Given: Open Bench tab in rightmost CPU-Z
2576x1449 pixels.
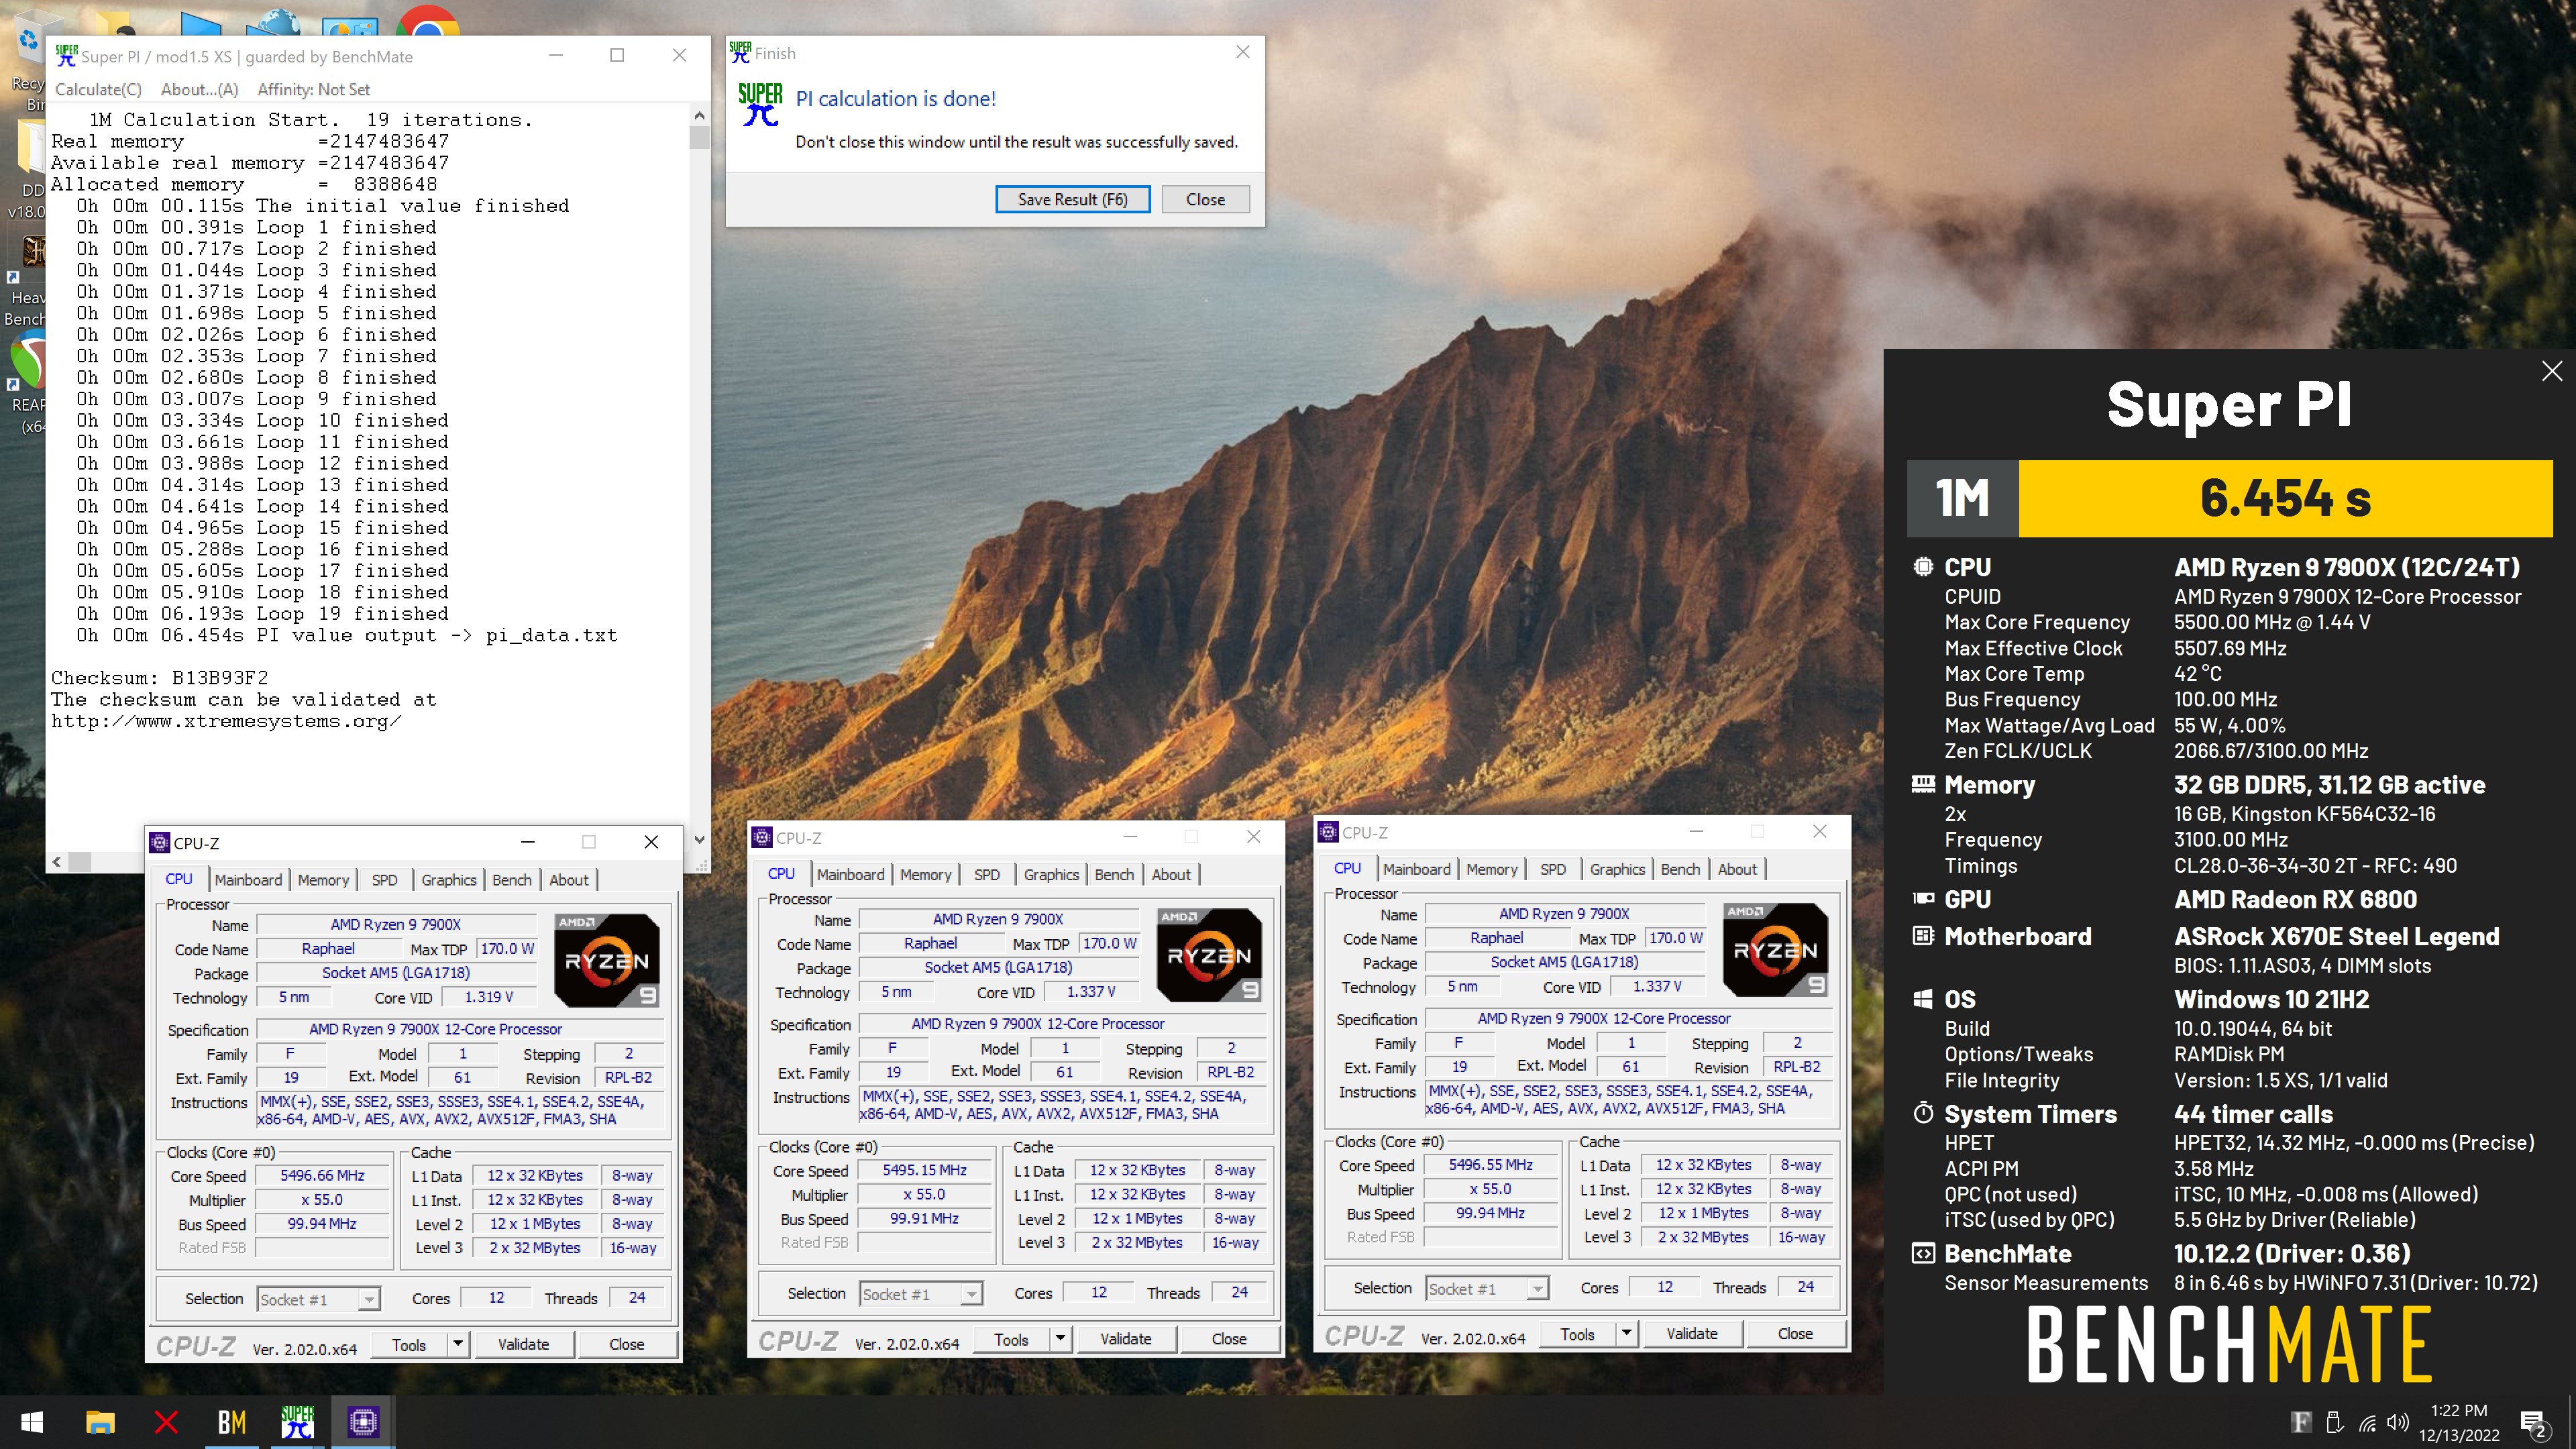Looking at the screenshot, I should (1680, 869).
